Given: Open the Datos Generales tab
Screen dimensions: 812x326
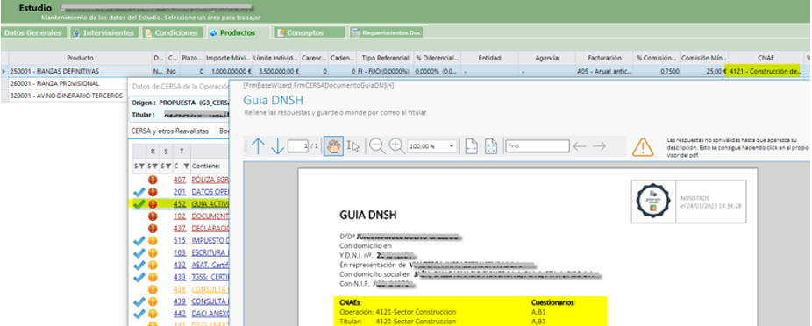Looking at the screenshot, I should click(32, 32).
